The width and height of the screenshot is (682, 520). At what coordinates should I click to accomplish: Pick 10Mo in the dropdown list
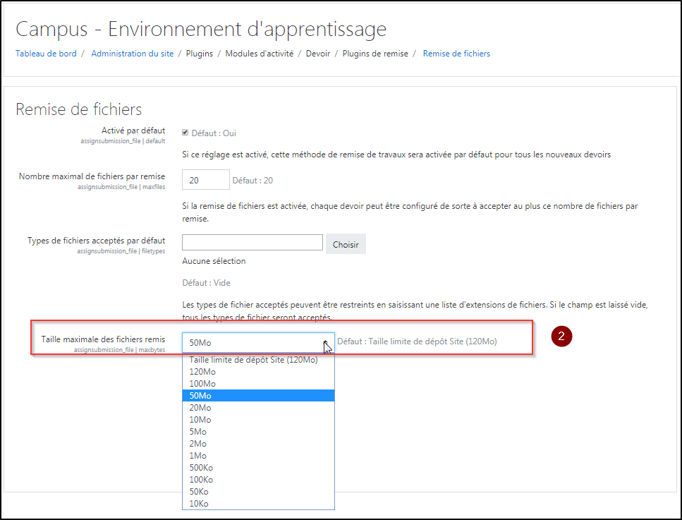tap(200, 420)
